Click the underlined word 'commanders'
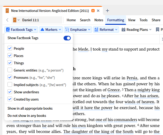The width and height of the screenshot is (163, 135). pyautogui.click(x=125, y=120)
